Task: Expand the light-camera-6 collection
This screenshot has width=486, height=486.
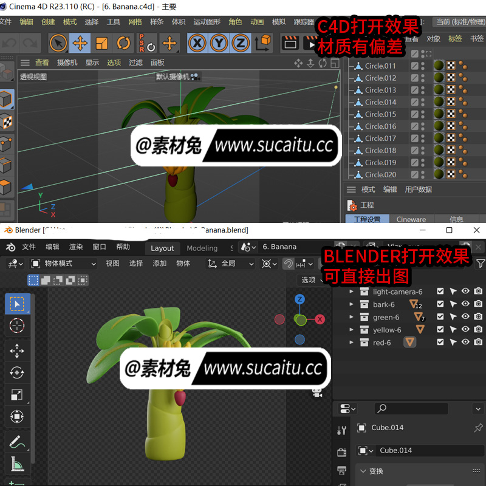Action: pos(352,292)
